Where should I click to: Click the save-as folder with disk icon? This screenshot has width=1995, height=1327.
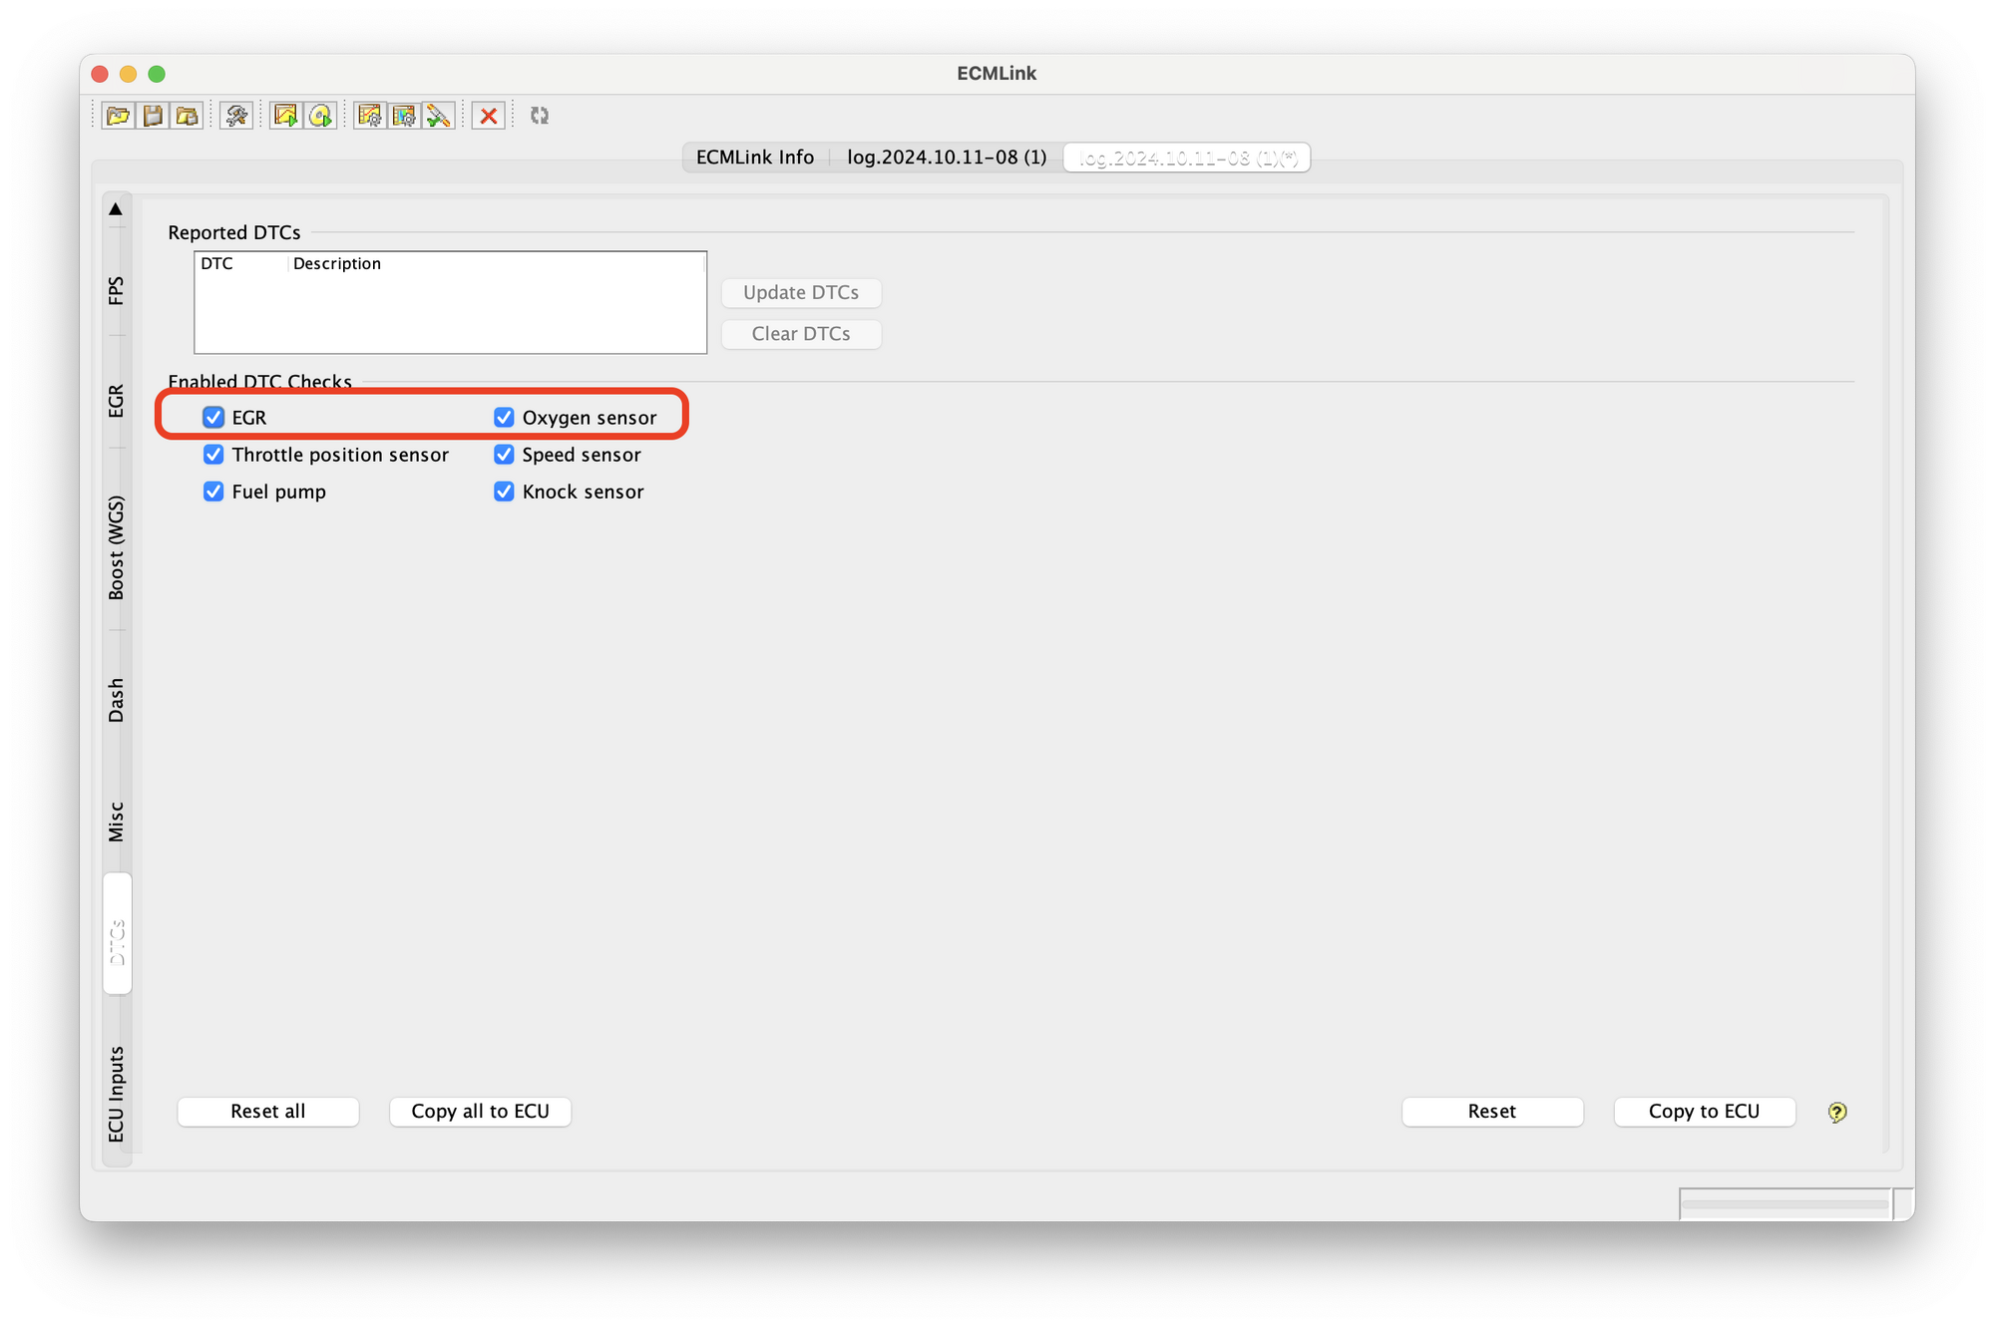pos(187,116)
